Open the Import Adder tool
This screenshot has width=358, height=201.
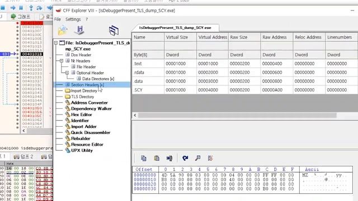click(x=84, y=127)
